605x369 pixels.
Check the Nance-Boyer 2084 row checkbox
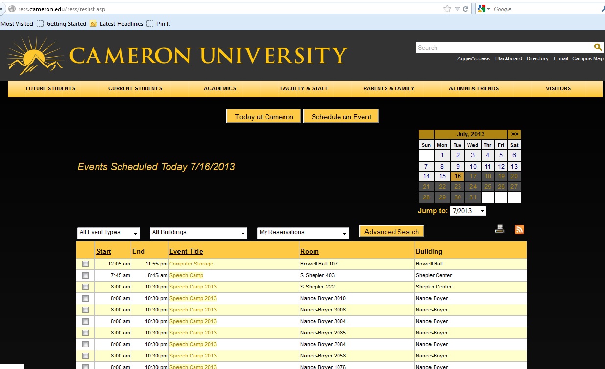(x=85, y=345)
